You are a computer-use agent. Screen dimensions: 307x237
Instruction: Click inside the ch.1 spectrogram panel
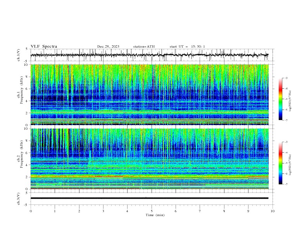coord(149,94)
